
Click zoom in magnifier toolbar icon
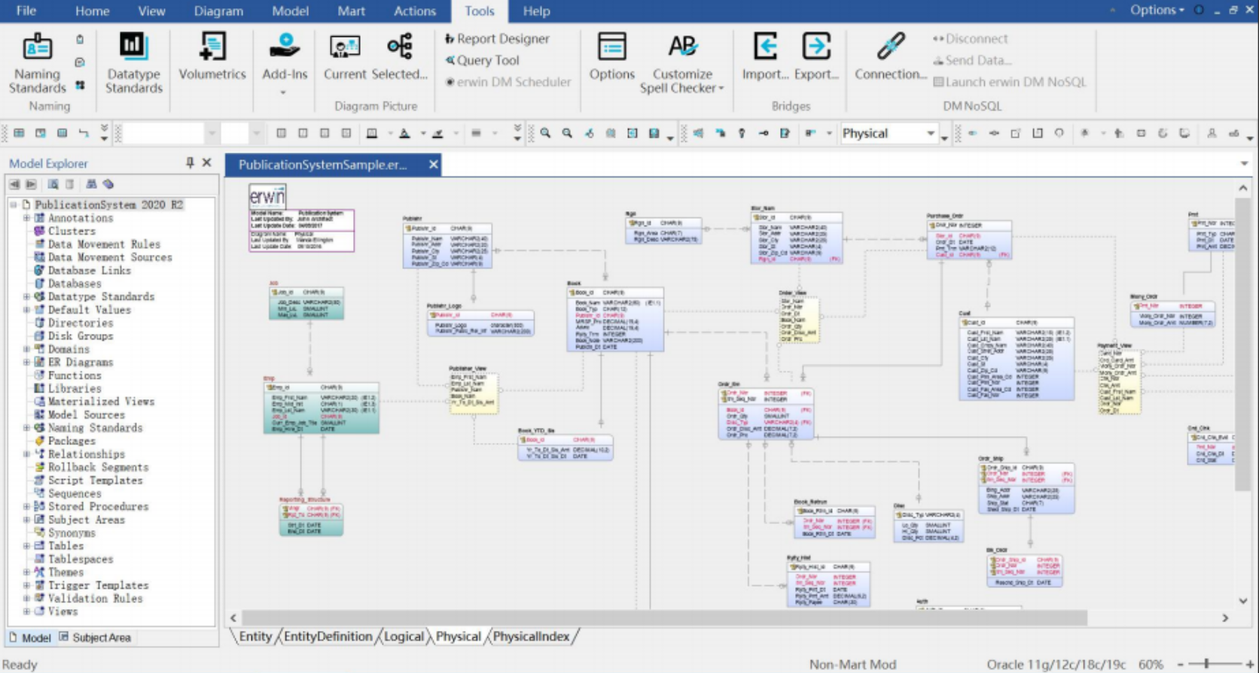click(x=545, y=133)
